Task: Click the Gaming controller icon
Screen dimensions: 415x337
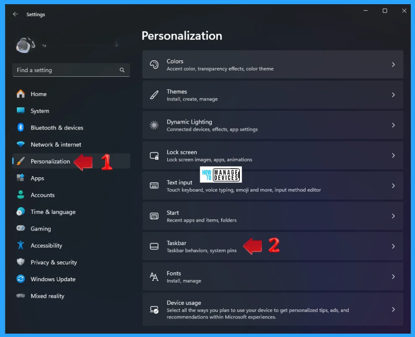Action: pos(21,228)
